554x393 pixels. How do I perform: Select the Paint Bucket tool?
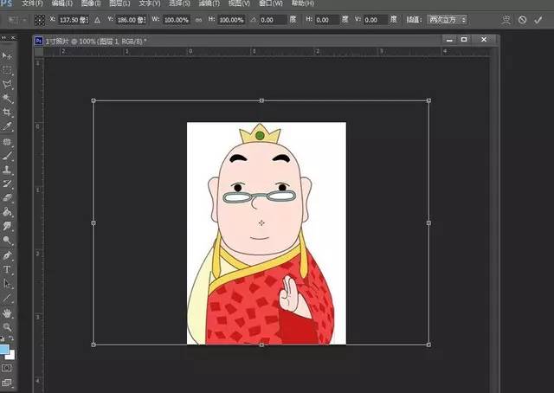(7, 212)
